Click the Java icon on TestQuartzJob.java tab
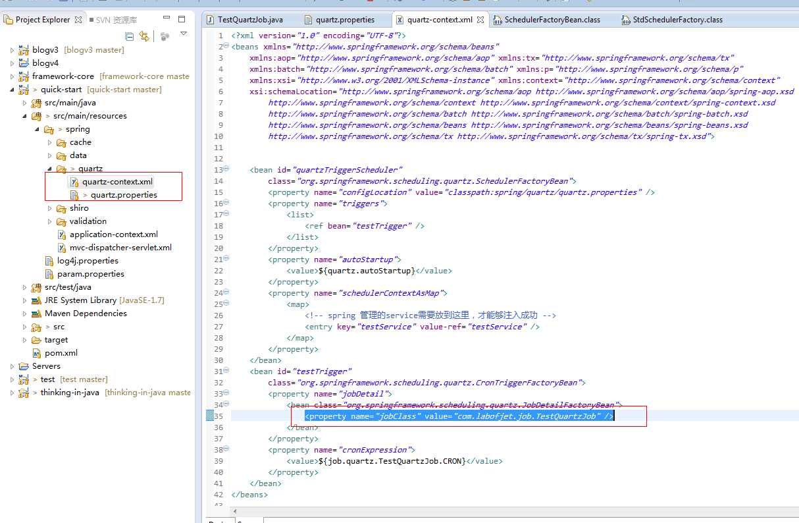Image resolution: width=799 pixels, height=523 pixels. coord(210,20)
